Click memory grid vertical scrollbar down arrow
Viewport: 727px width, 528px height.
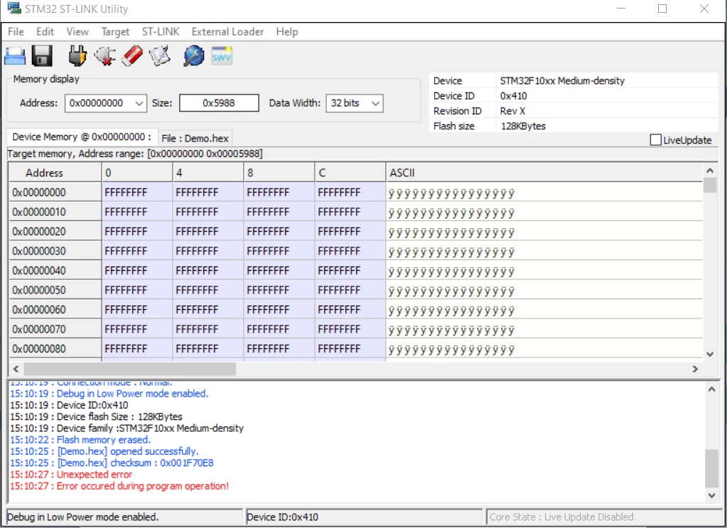click(x=710, y=354)
